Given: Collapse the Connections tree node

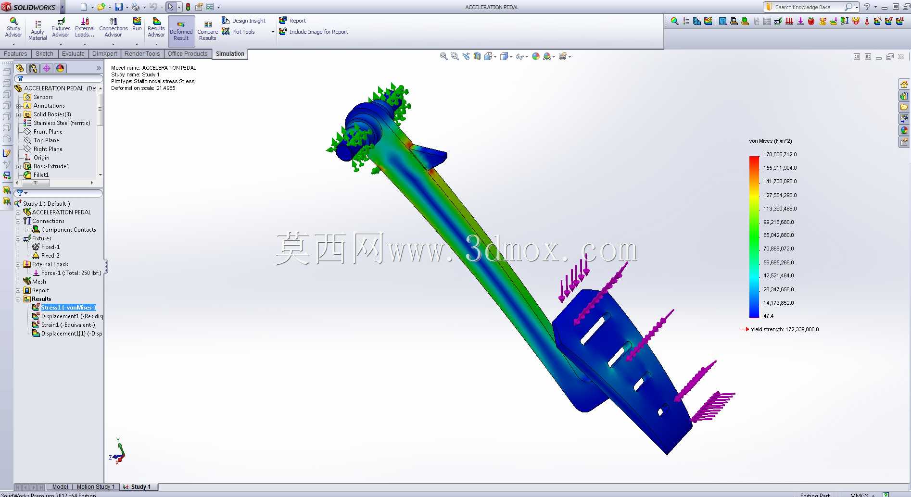Looking at the screenshot, I should pyautogui.click(x=18, y=221).
